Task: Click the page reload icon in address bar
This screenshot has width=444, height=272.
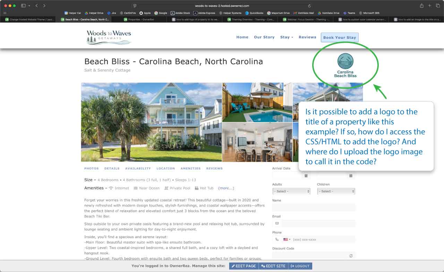Action: [x=309, y=6]
